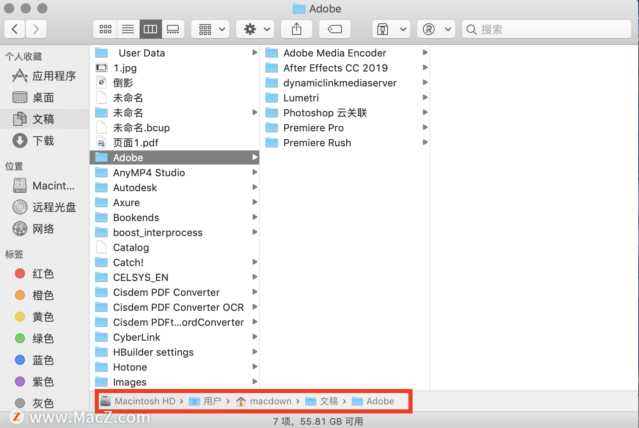Select the CyberLink folder
Image resolution: width=639 pixels, height=428 pixels.
pos(174,337)
